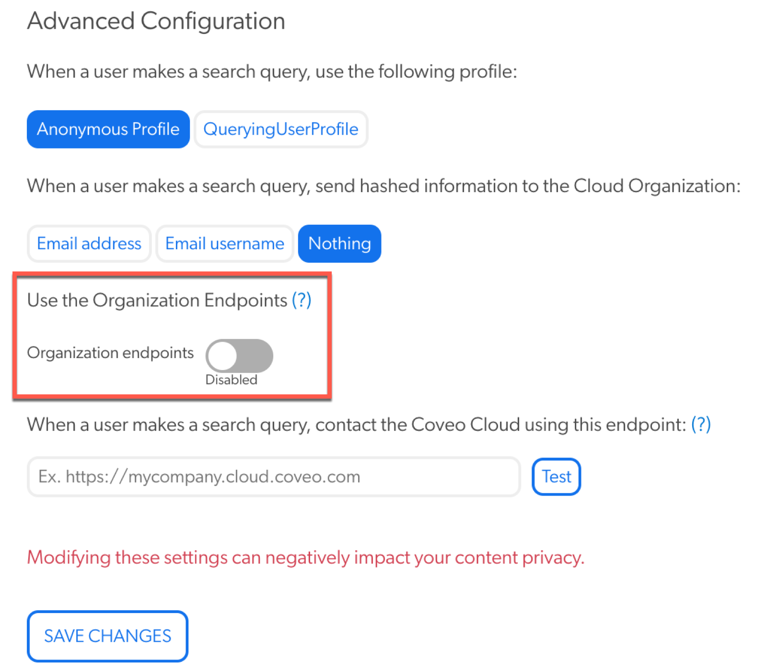Screen dimensions: 767x671
Task: Click the search query profile instruction text
Action: (272, 71)
